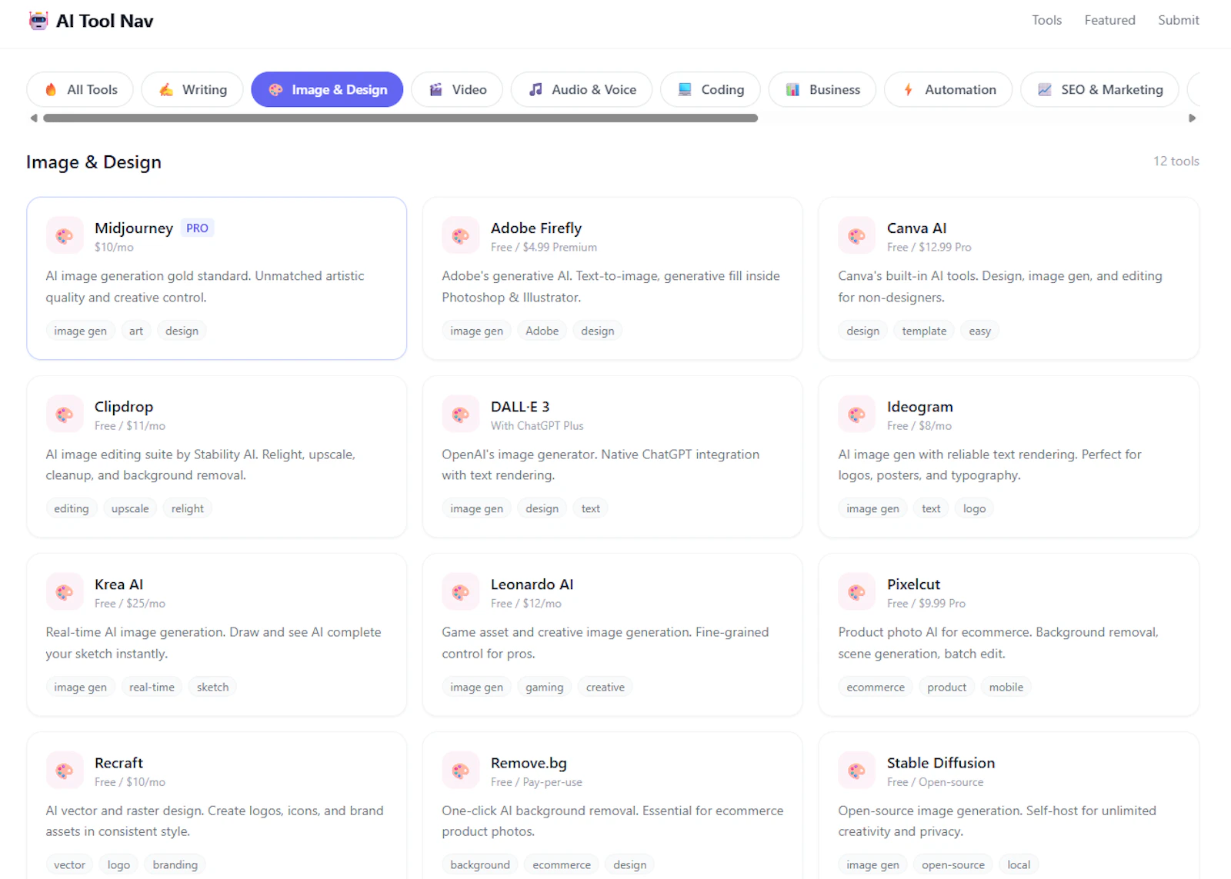
Task: Click the 'branding' tag on Recraft card
Action: pyautogui.click(x=175, y=864)
